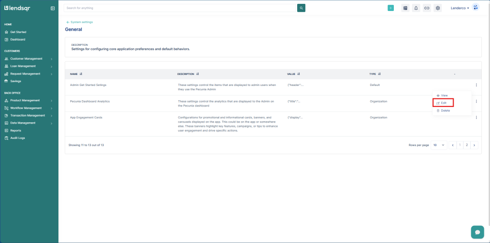Screen dimensions: 490x243
Task: Collapse the sidebar with panel icon
Action: (53, 8)
